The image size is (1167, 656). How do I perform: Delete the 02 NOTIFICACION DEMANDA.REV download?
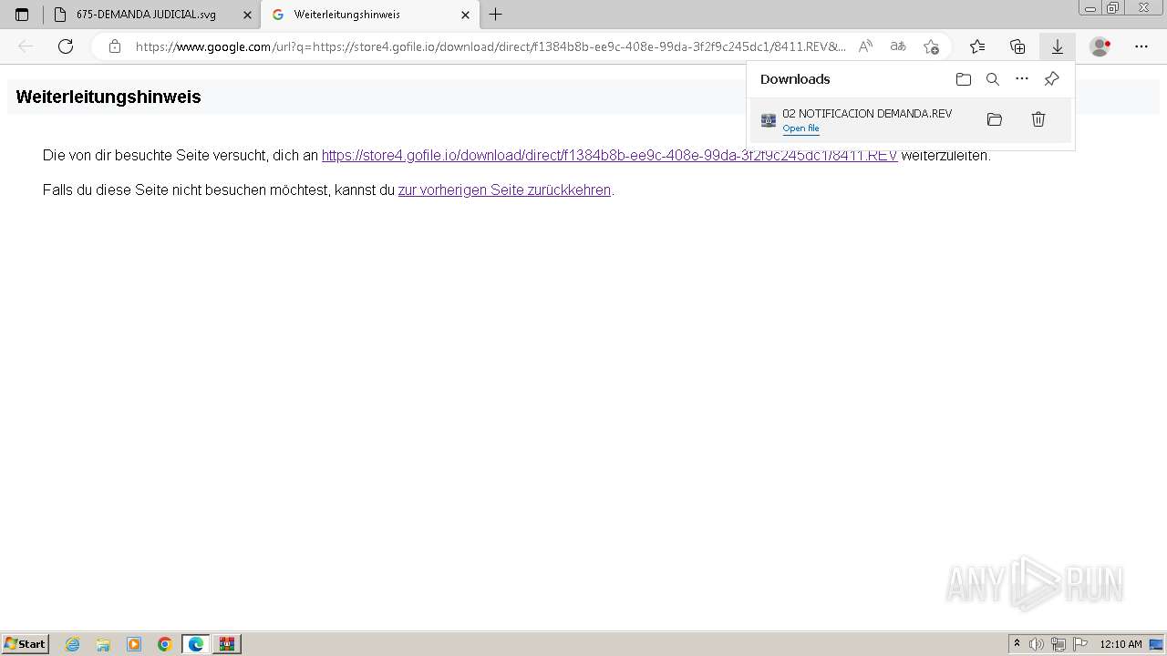pos(1038,119)
